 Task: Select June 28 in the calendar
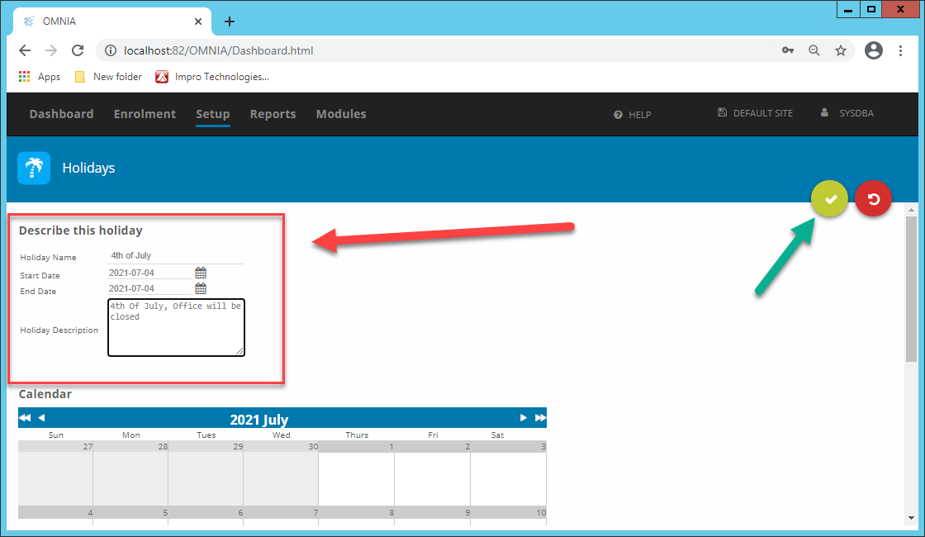[x=130, y=473]
